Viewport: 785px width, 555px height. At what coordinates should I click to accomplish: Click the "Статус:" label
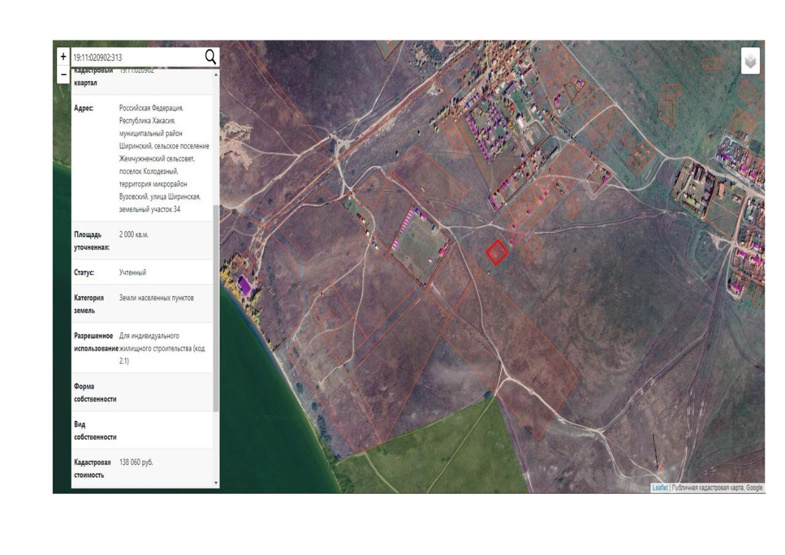coord(84,272)
